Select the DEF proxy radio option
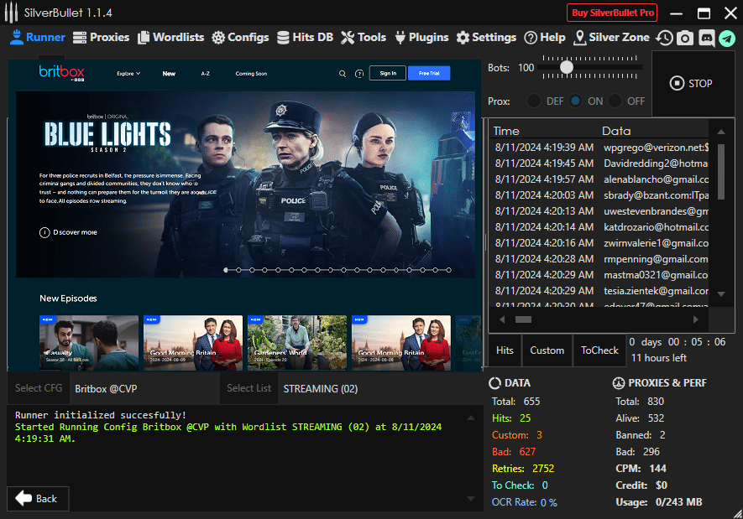The width and height of the screenshot is (743, 519). pyautogui.click(x=534, y=101)
